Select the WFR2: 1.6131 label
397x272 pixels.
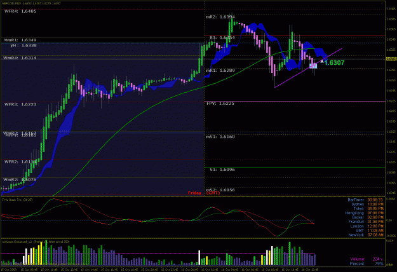20,161
